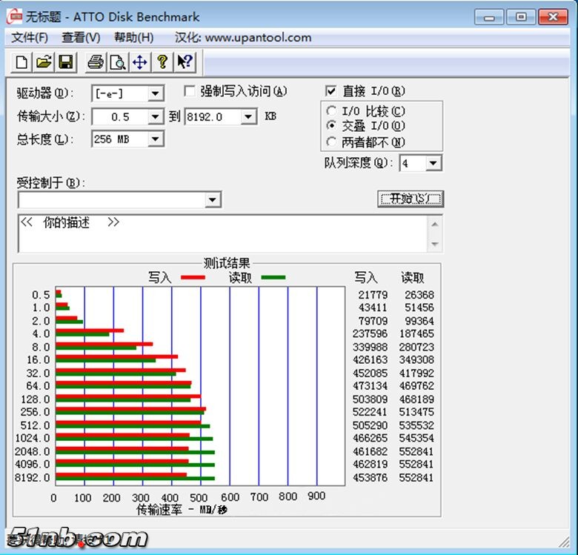Enable the 强制写入访问 checkbox

click(190, 91)
